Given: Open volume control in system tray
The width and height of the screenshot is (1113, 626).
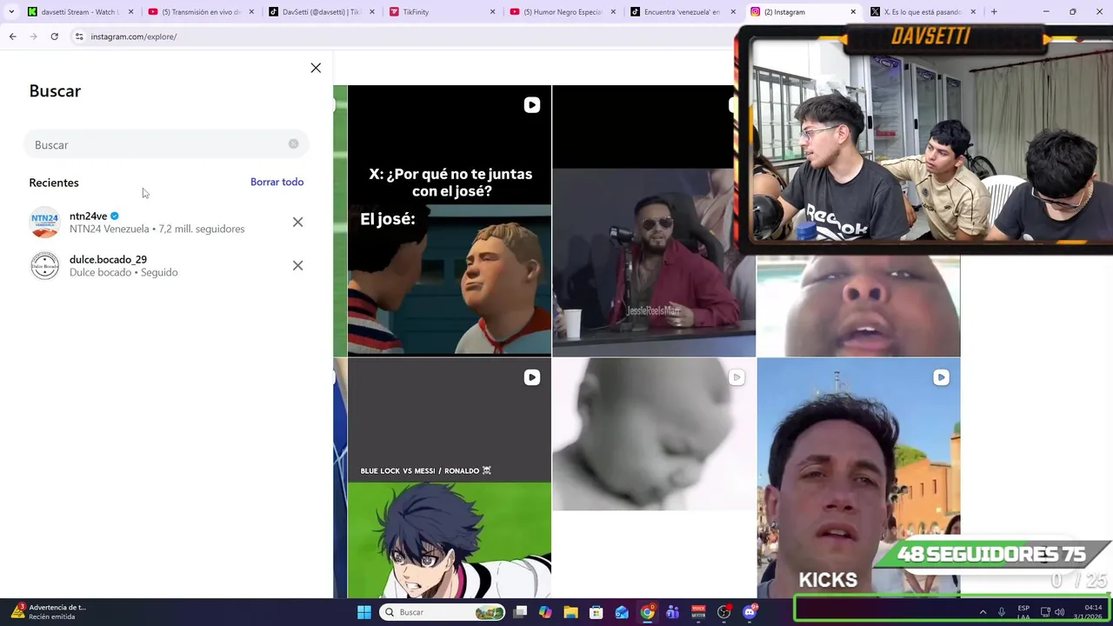Looking at the screenshot, I should point(1059,612).
